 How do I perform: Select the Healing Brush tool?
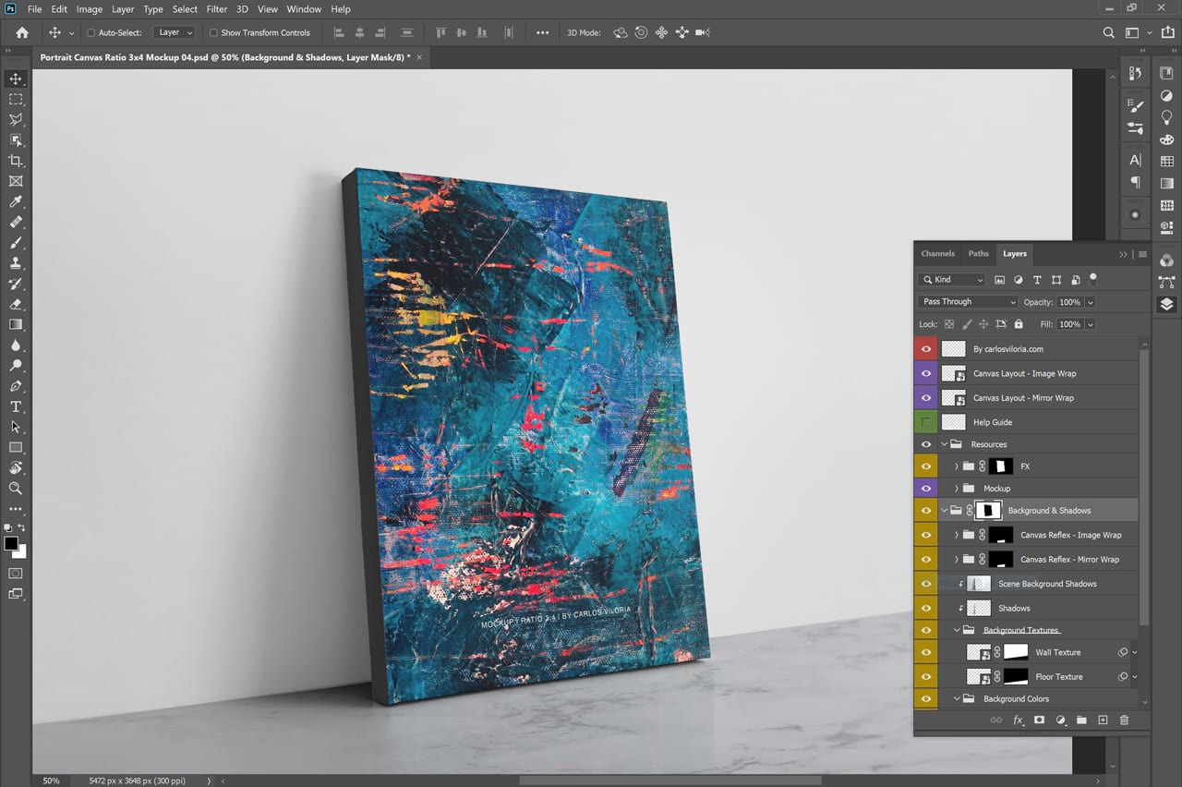click(x=16, y=223)
